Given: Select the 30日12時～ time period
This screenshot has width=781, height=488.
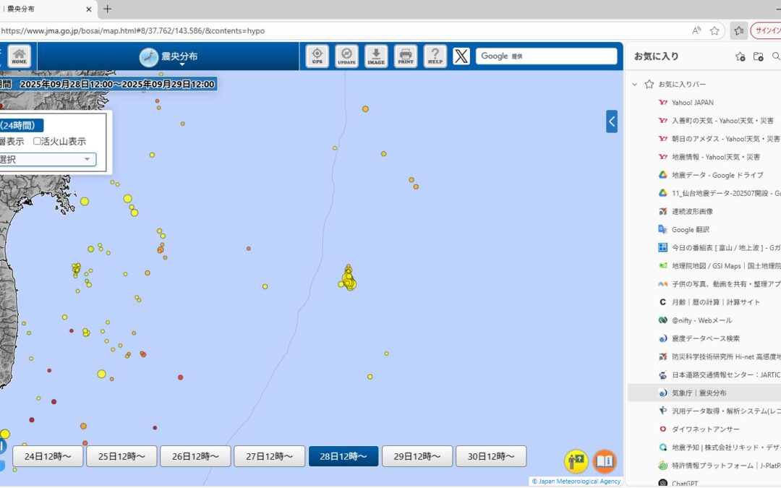Looking at the screenshot, I should [x=491, y=456].
